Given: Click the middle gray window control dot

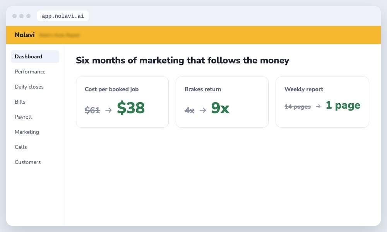Looking at the screenshot, I should click(x=21, y=16).
